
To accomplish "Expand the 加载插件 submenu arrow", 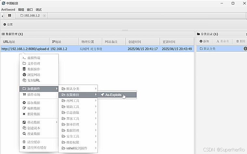I will pyautogui.click(x=57, y=89).
